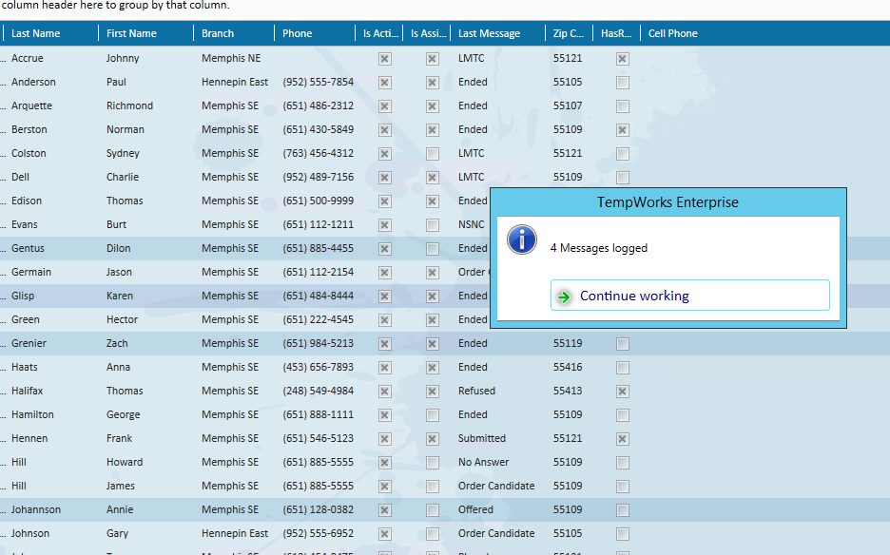
Task: Toggle HasResume checkbox for Grenier Zach
Action: coord(623,343)
